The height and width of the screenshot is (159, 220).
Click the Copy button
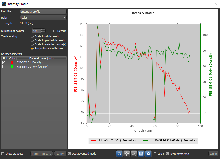point(60,154)
